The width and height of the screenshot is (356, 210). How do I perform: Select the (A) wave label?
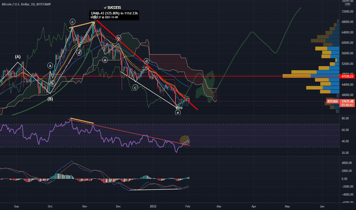point(18,57)
